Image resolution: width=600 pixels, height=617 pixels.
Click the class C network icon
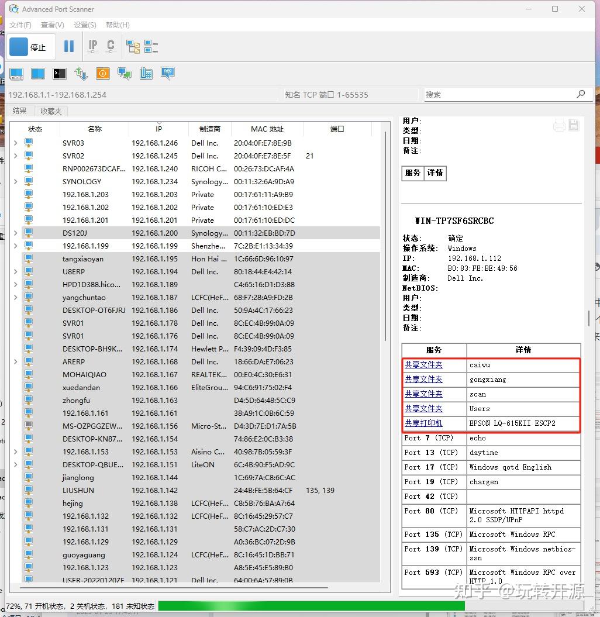pyautogui.click(x=111, y=46)
